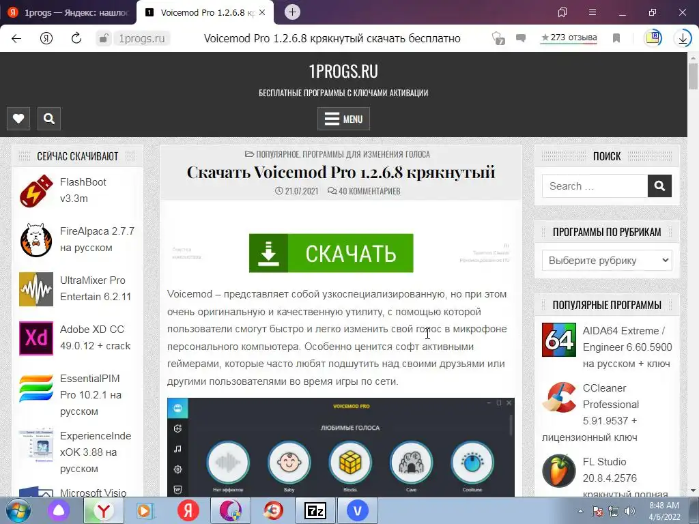Open EssentialPIM Pro 10.2.1 на русском
Screen dimensions: 699x524
pos(91,395)
